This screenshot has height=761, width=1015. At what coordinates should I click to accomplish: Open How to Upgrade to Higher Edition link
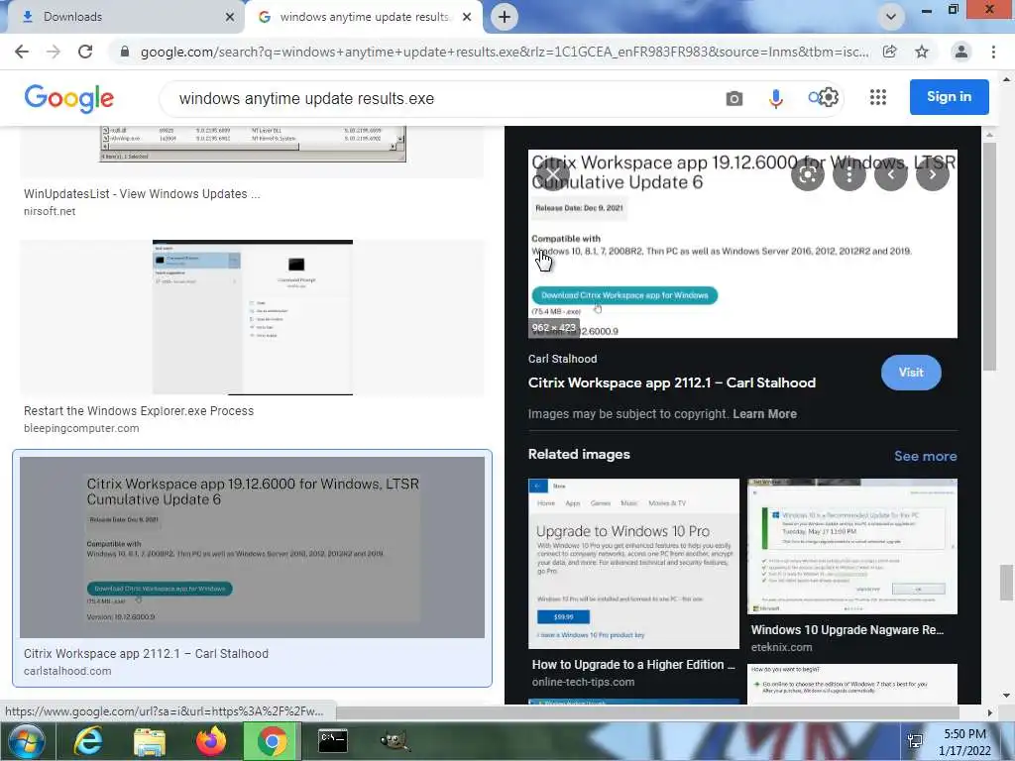[x=633, y=664]
